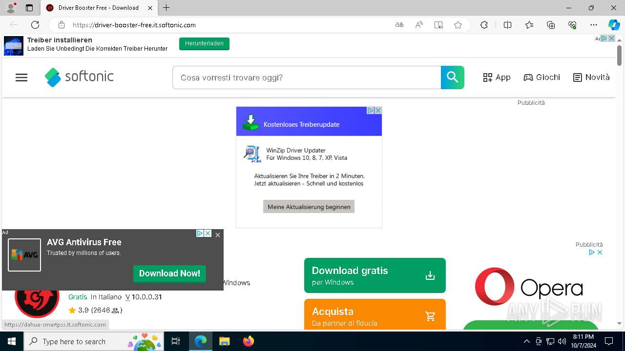View site information via the lock icon
The height and width of the screenshot is (351, 625).
coord(62,25)
